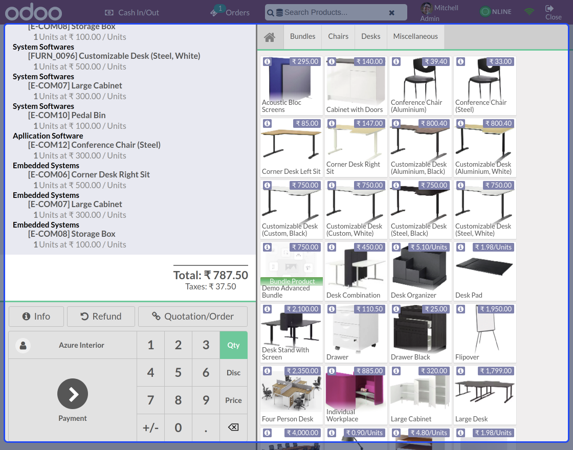573x450 pixels.
Task: Select order line [E-COM06] Corner Desk Right Sit
Action: point(130,175)
